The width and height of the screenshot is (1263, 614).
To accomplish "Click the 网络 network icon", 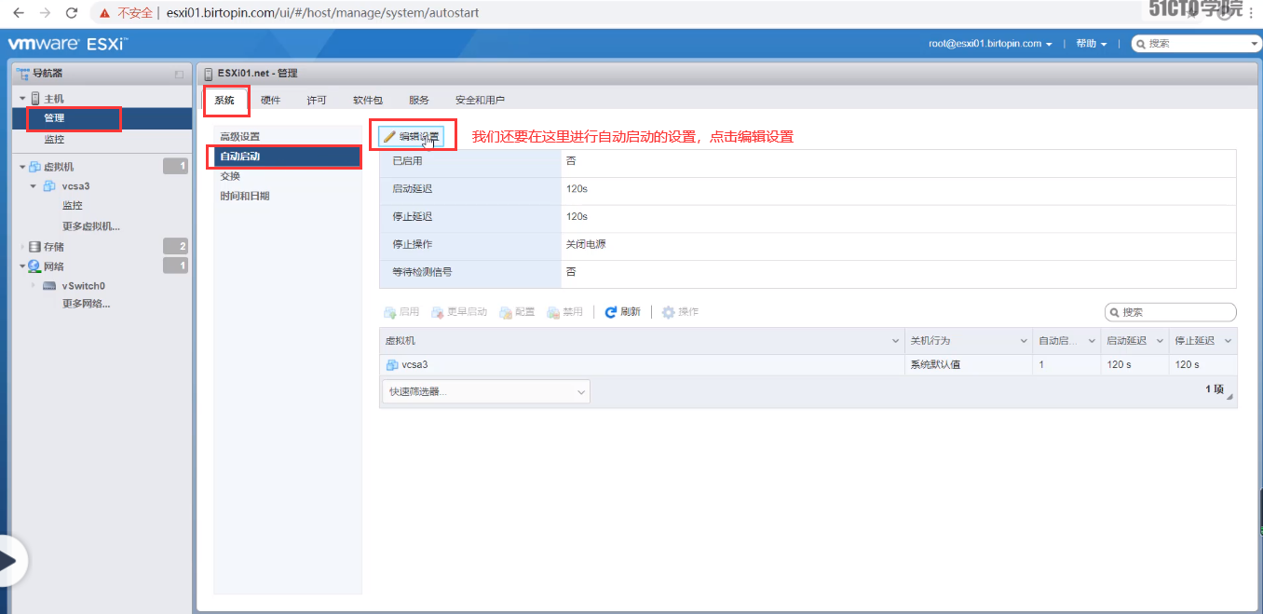I will pyautogui.click(x=35, y=266).
